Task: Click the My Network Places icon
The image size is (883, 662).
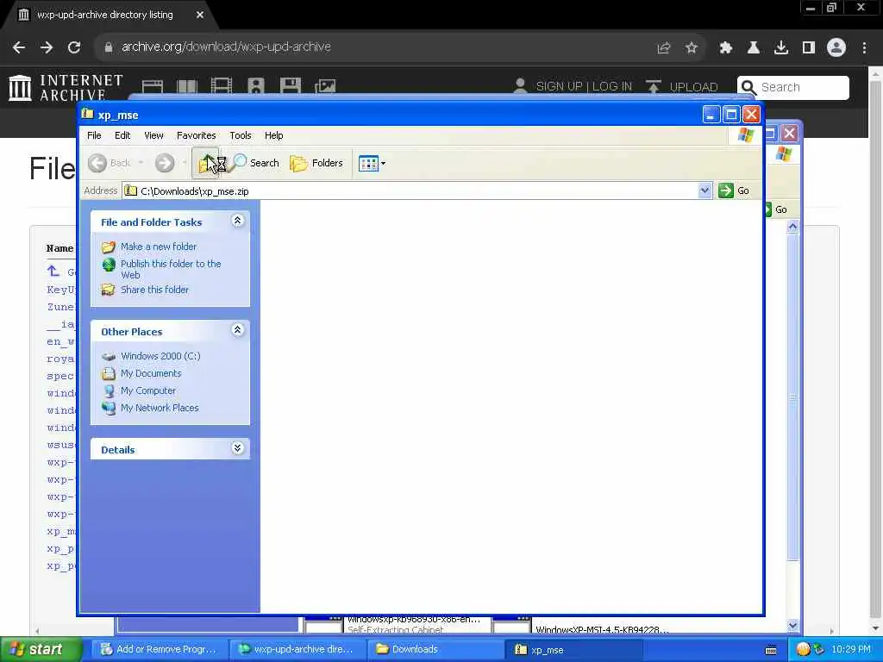Action: (109, 408)
